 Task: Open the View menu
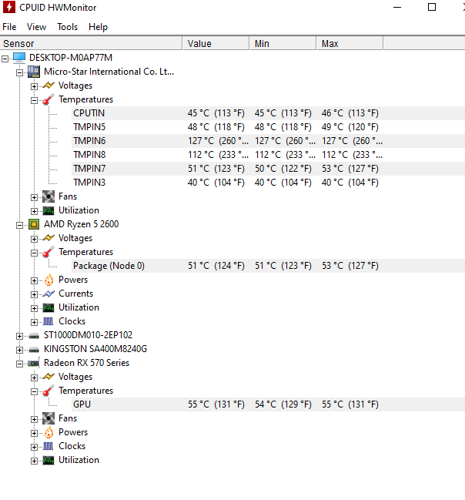pos(36,27)
